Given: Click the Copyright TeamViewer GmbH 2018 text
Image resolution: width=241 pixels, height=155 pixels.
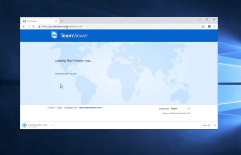Looking at the screenshot, I should tap(176, 113).
